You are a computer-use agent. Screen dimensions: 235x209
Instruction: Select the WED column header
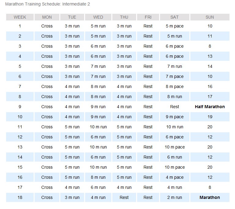tap(98, 17)
